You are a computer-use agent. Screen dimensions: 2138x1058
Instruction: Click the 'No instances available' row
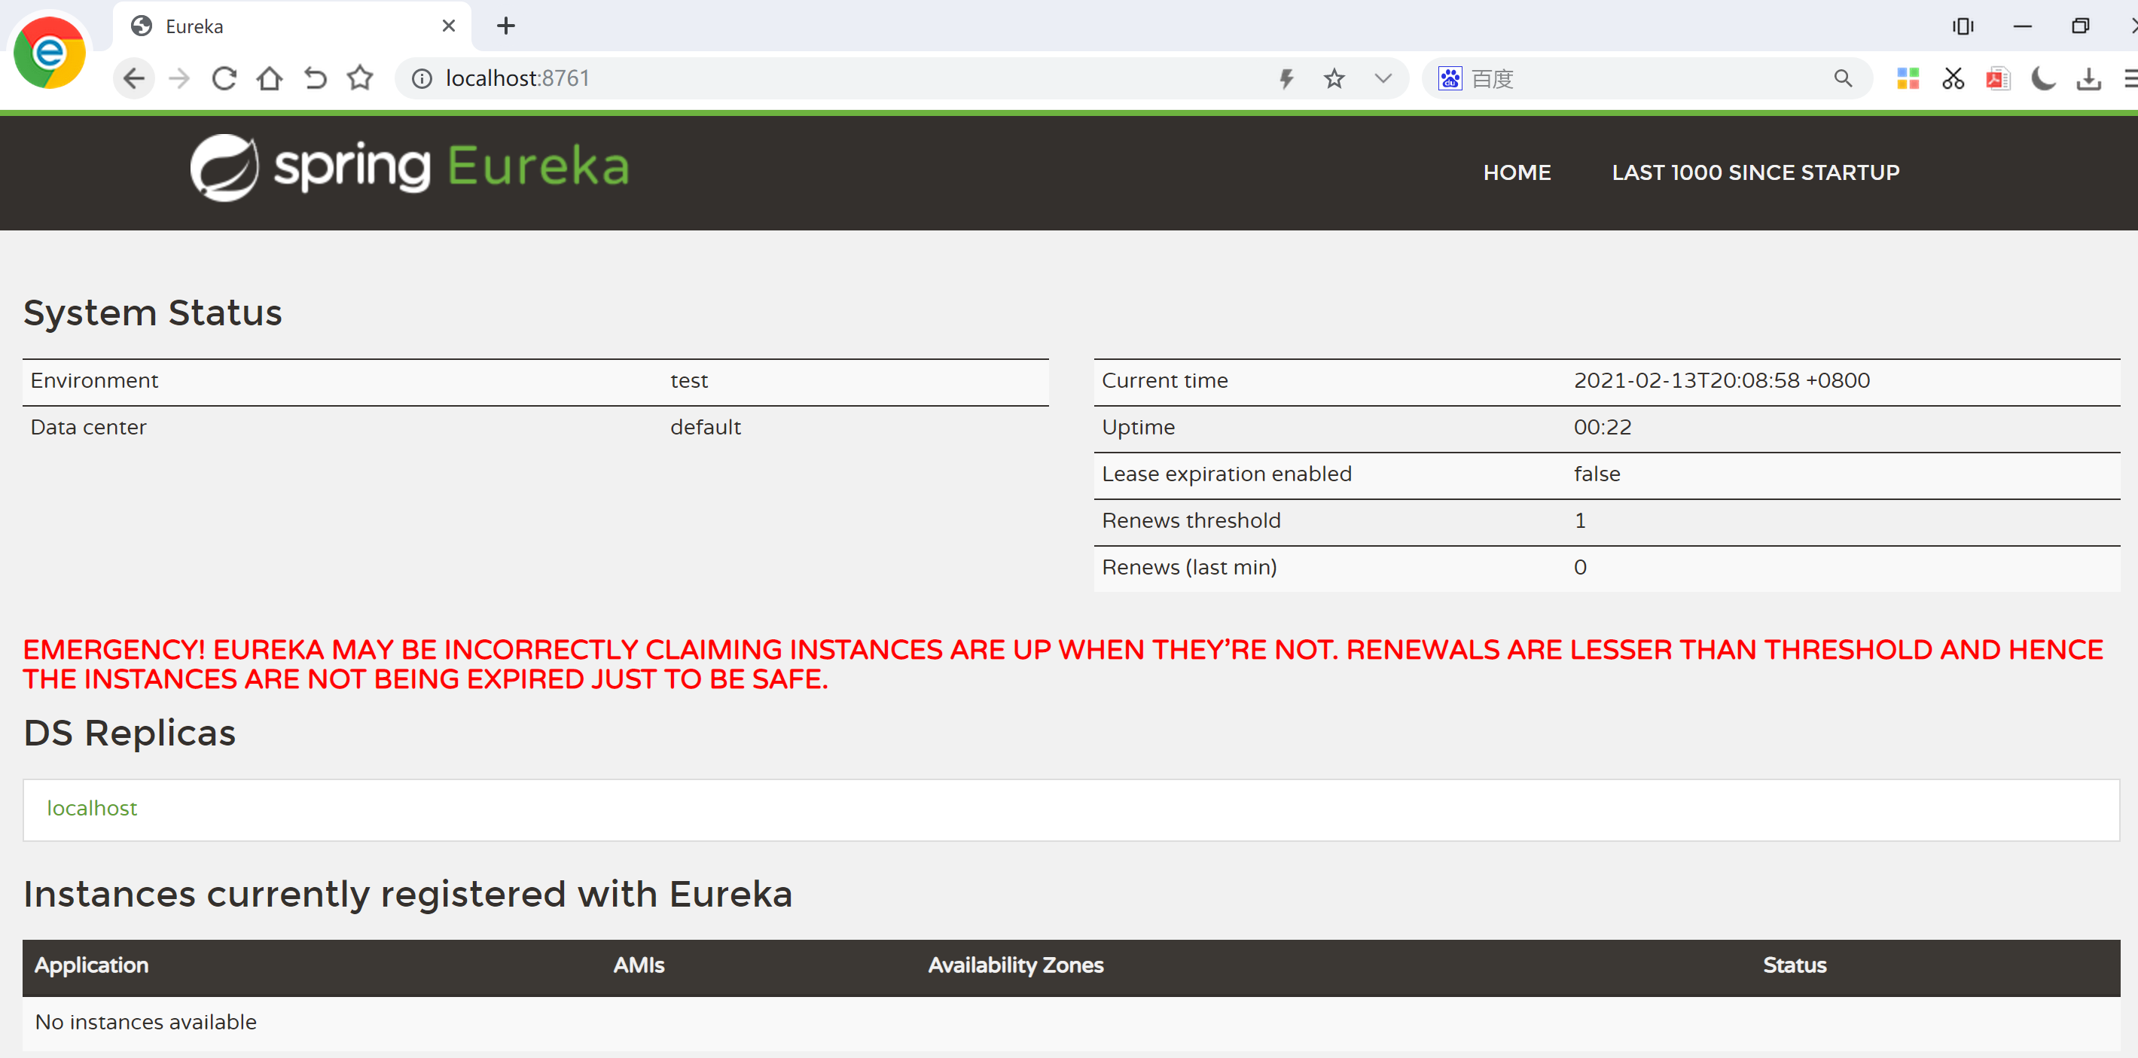pyautogui.click(x=1071, y=1023)
